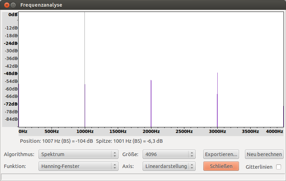Screen dimensions: 286x181
Task: Click the 2500Hz label on frequency axis
Action: click(x=184, y=132)
